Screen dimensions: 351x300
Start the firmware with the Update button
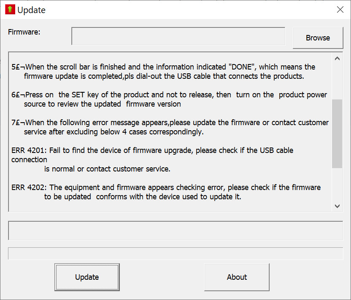tap(87, 277)
